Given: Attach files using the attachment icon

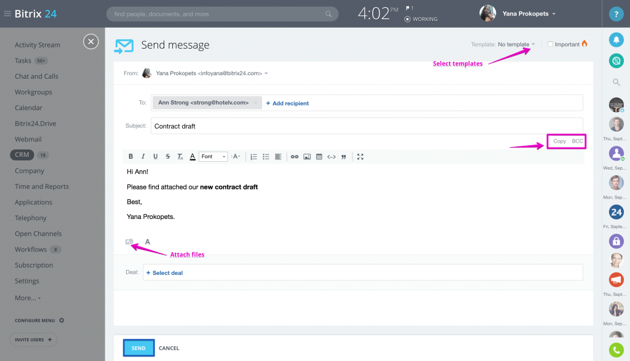Looking at the screenshot, I should click(129, 241).
